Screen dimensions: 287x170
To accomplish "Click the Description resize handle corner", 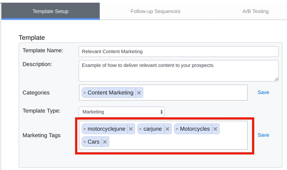I will [x=276, y=79].
